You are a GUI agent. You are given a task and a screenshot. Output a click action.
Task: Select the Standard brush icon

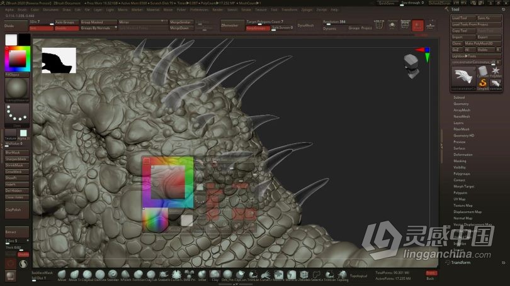click(113, 274)
